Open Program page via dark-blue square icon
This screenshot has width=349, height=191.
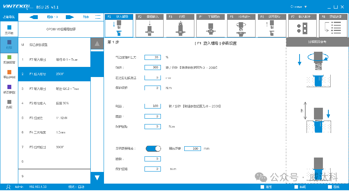tap(9, 42)
